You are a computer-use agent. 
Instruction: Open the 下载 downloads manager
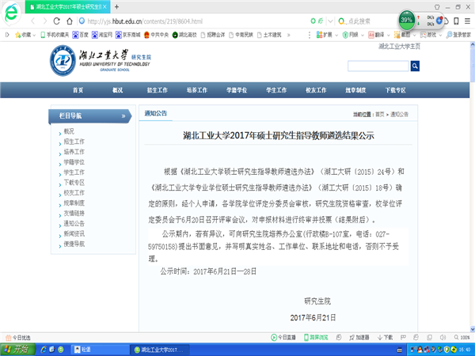coord(385,337)
